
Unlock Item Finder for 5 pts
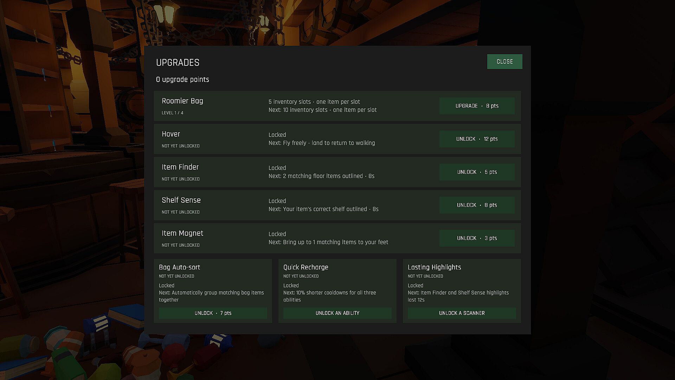[x=477, y=172]
